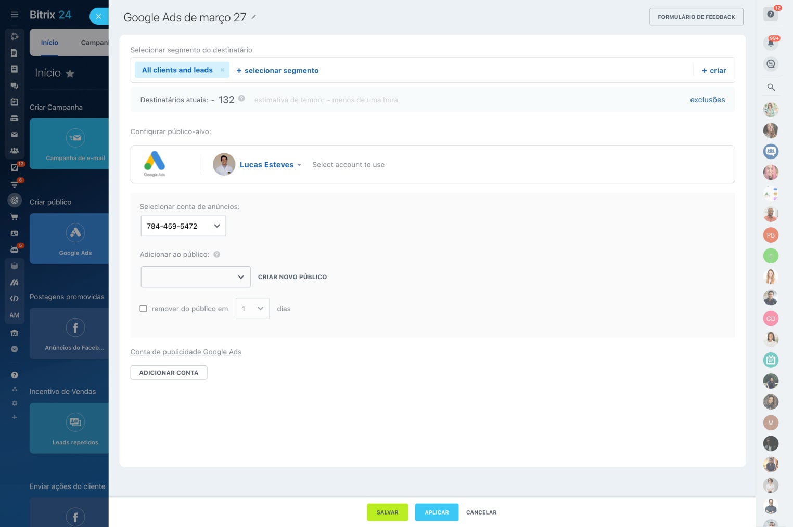This screenshot has height=527, width=793.
Task: Open the exclusões link
Action: coord(707,100)
